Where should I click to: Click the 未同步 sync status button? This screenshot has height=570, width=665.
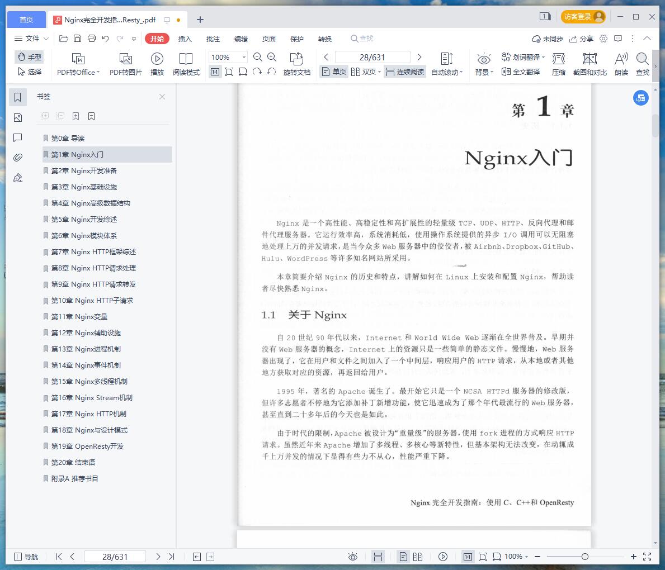(547, 39)
